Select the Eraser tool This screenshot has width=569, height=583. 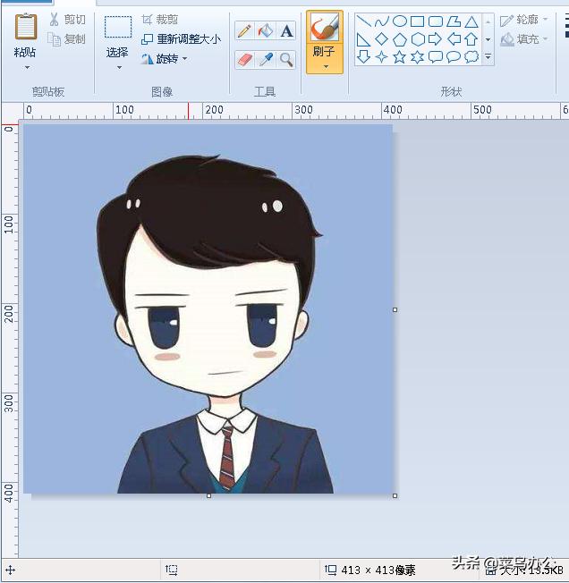coord(244,60)
